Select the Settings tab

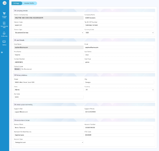(x=17, y=3)
